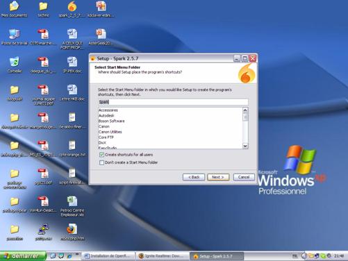Viewport: 348px width, 261px height.
Task: Select the package pear folder icon
Action: pos(15,204)
